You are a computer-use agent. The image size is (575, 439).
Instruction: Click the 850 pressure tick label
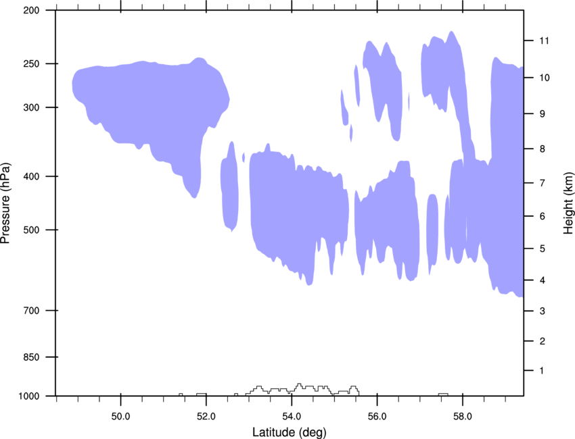pyautogui.click(x=31, y=357)
